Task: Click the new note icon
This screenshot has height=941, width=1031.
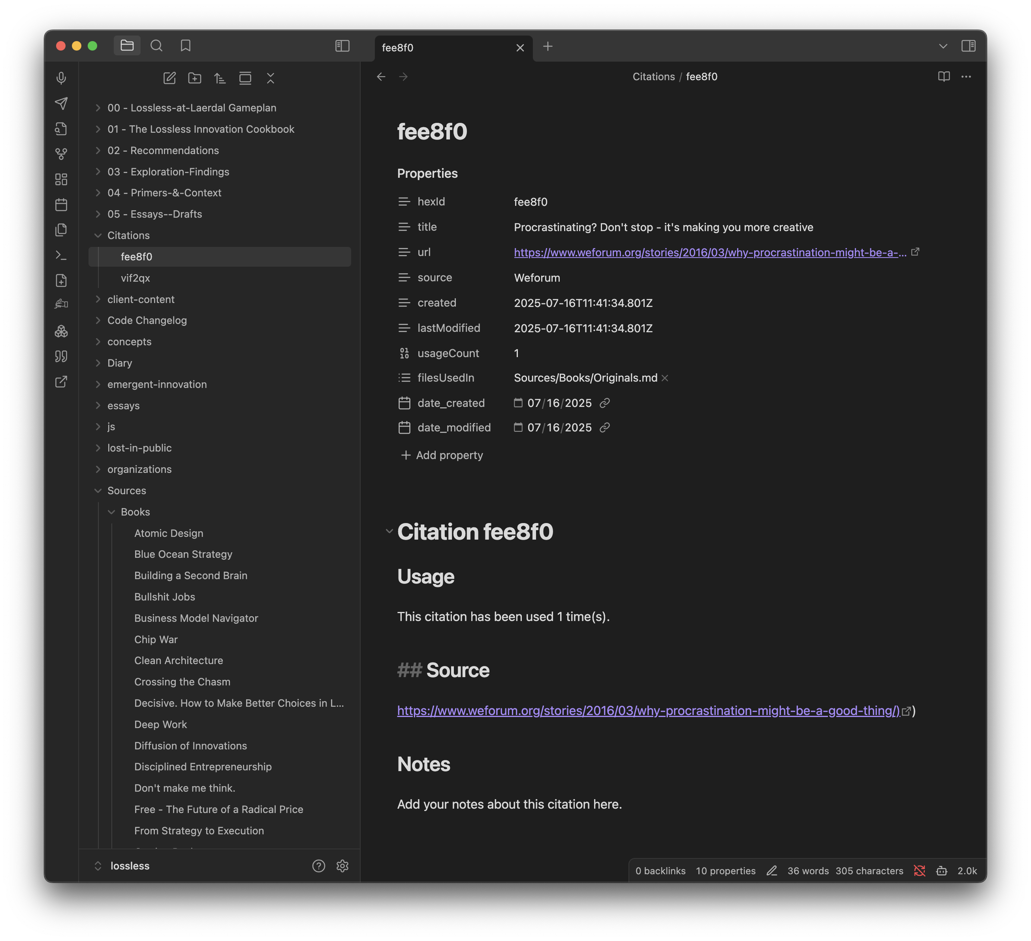Action: [169, 78]
